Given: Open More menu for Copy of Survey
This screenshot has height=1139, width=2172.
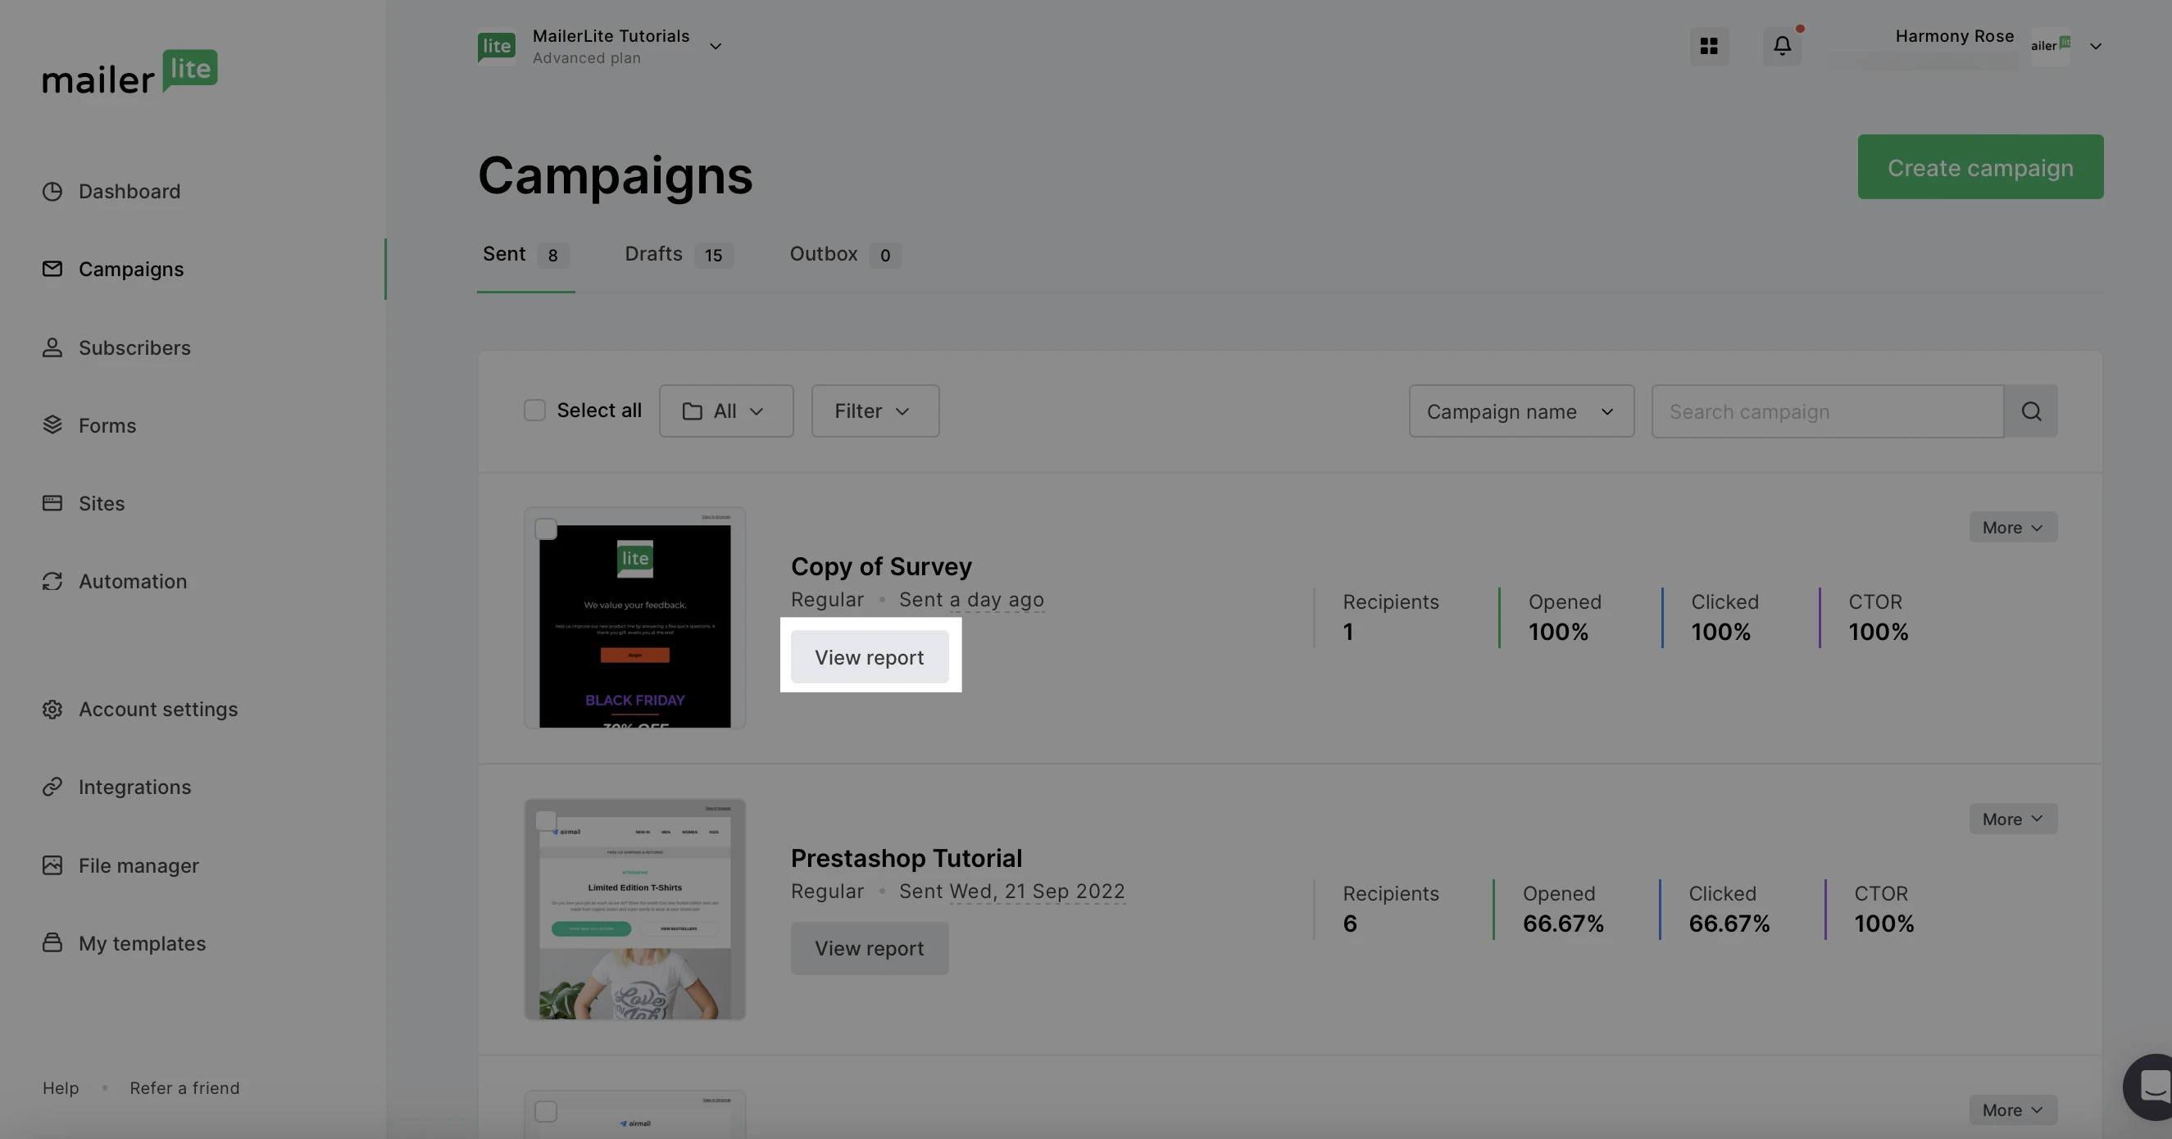Looking at the screenshot, I should point(2013,527).
